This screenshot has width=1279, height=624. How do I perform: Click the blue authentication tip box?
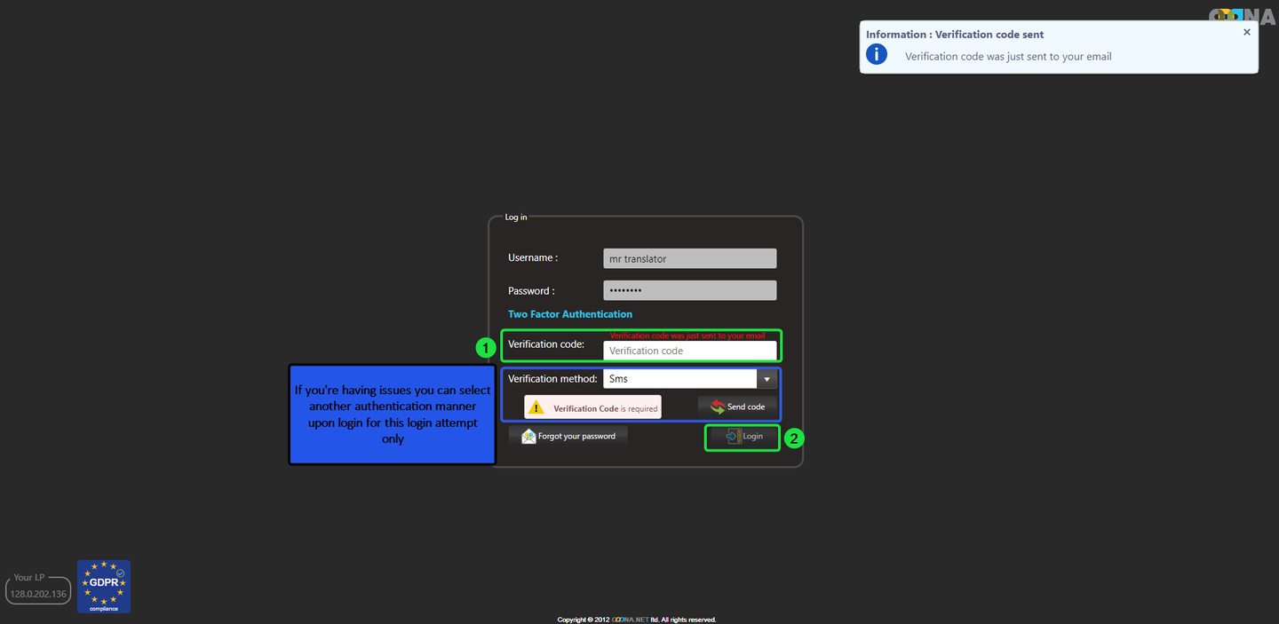pyautogui.click(x=393, y=414)
